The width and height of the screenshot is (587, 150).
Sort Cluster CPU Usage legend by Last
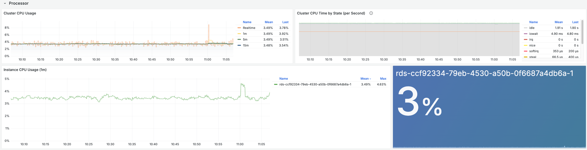point(285,22)
